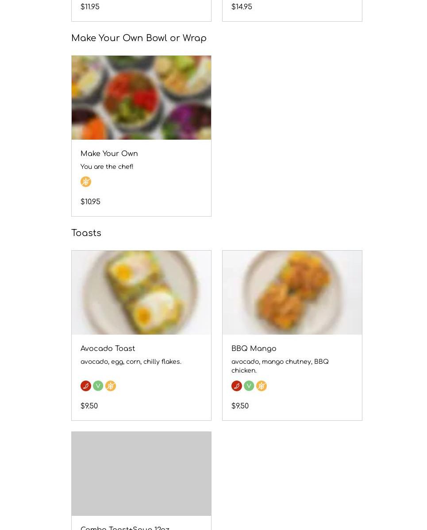Click the "You are the chef!" description
Screen dimensions: 427x530
point(107,167)
